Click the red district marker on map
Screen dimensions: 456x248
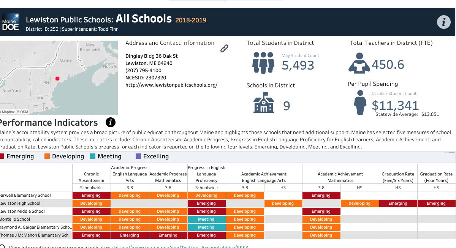57,79
